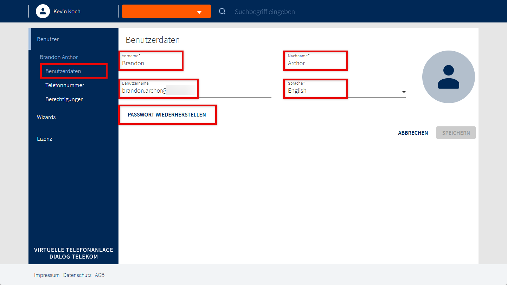
Task: Focus the Suchbegriff eingeben search box
Action: click(265, 12)
